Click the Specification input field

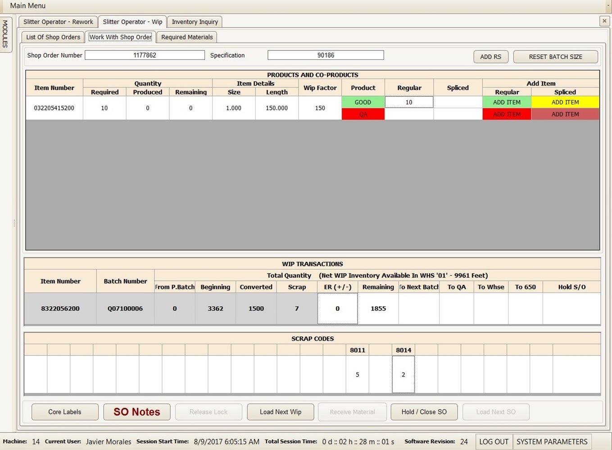(x=326, y=55)
